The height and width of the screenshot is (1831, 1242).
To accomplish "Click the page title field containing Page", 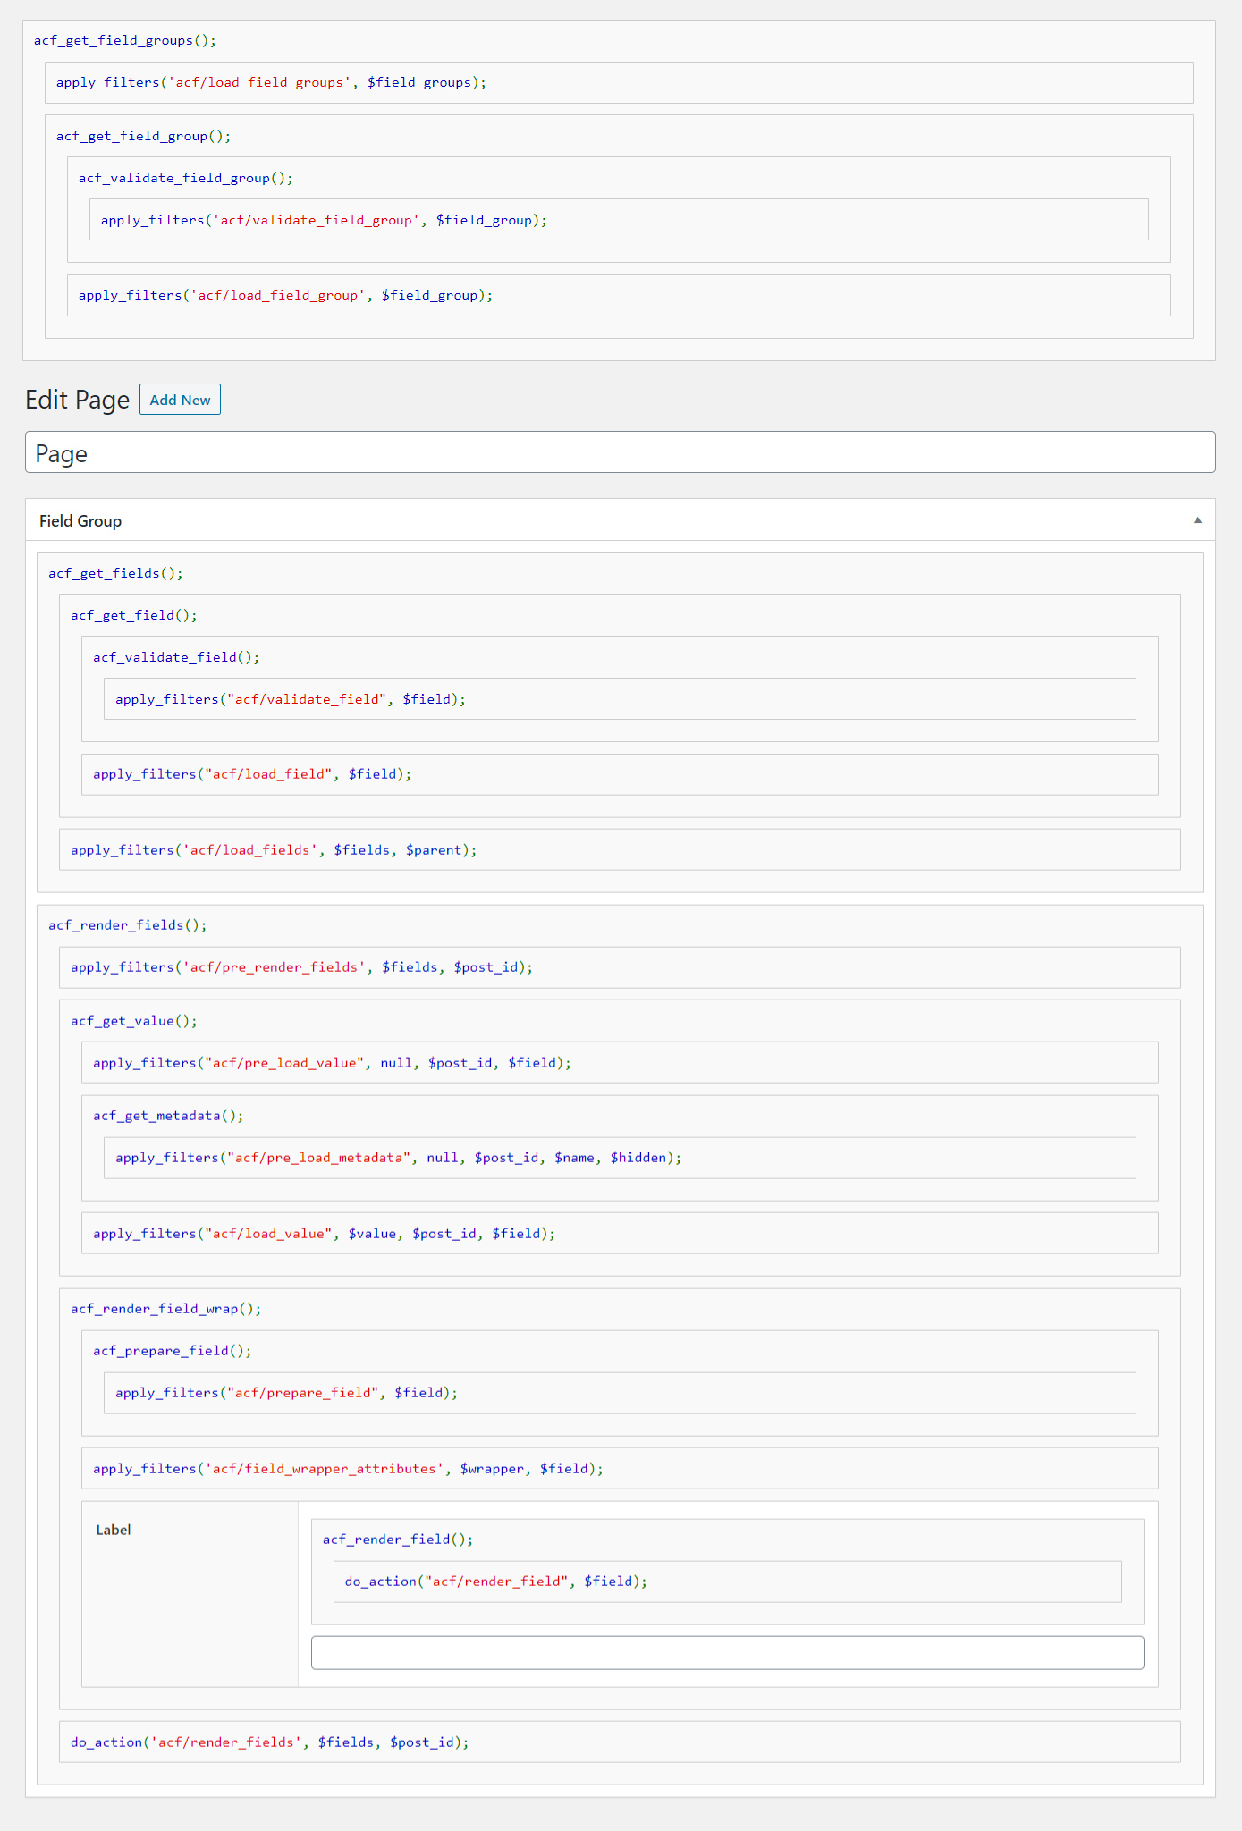I will (x=621, y=452).
